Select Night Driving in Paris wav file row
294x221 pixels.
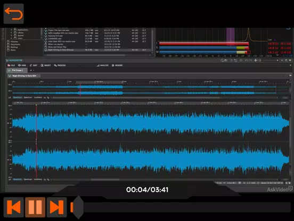97,50
